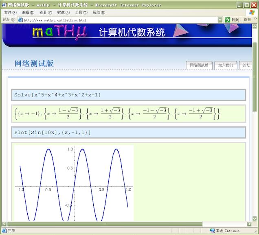Image resolution: width=259 pixels, height=235 pixels.
Task: Click the 计算机代数系统 banner title
Action: tap(132, 32)
